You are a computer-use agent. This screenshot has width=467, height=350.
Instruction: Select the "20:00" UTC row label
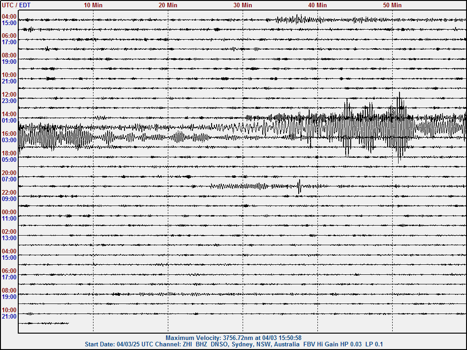pos(9,173)
